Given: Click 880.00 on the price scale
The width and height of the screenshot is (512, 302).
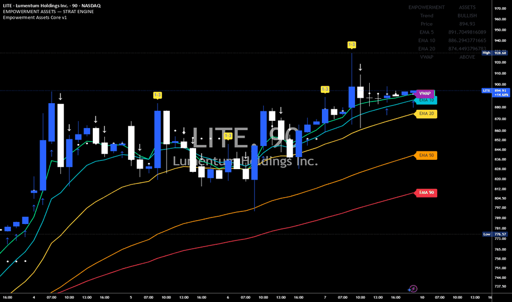Looking at the screenshot, I should pyautogui.click(x=500, y=107).
